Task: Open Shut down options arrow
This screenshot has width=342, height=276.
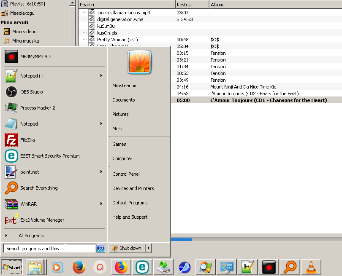Action: (149, 248)
